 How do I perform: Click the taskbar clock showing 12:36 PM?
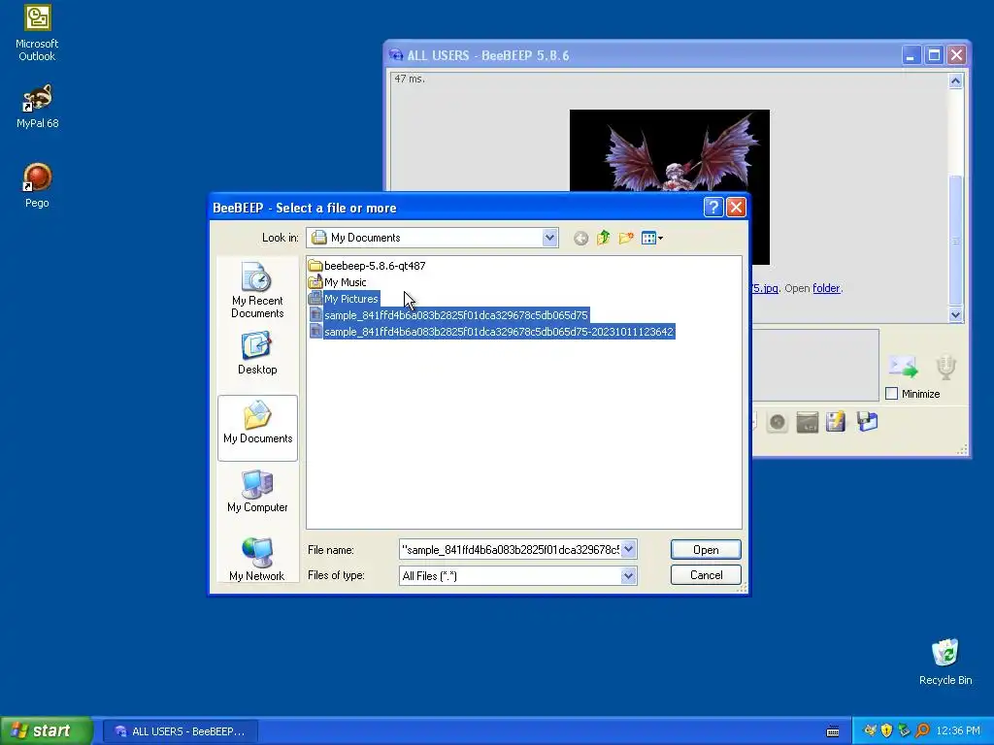[958, 731]
